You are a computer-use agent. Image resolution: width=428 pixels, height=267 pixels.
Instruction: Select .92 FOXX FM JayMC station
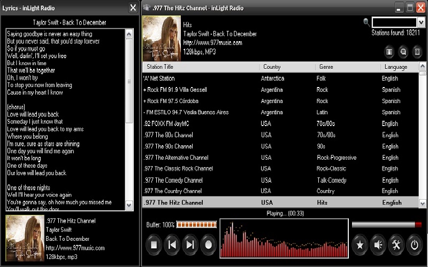(x=280, y=124)
